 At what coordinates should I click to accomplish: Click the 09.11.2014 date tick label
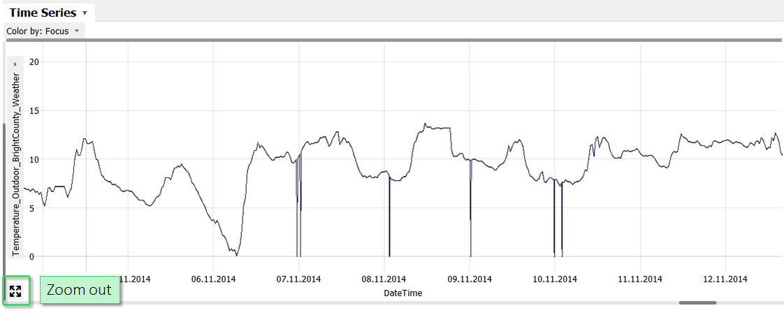(x=470, y=279)
